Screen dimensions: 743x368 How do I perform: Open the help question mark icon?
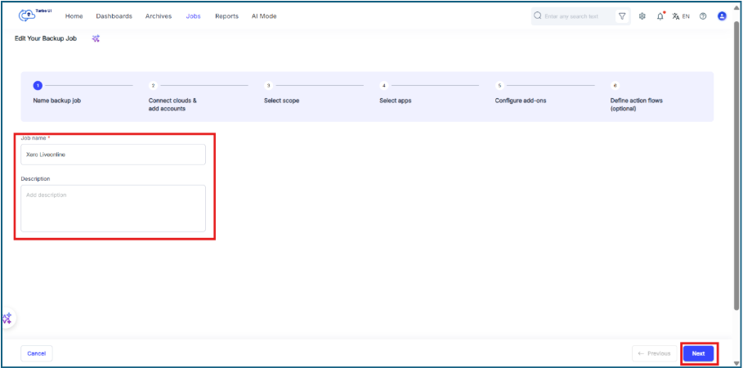pos(703,16)
